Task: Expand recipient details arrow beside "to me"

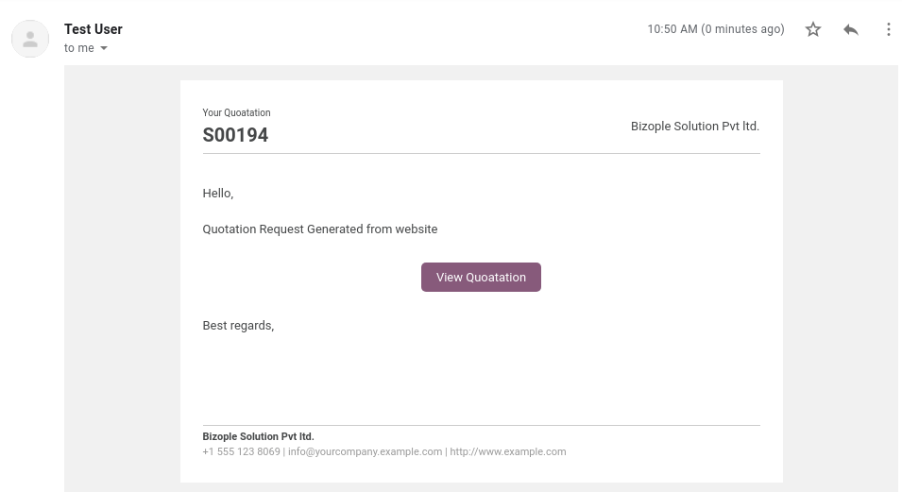Action: (x=104, y=48)
